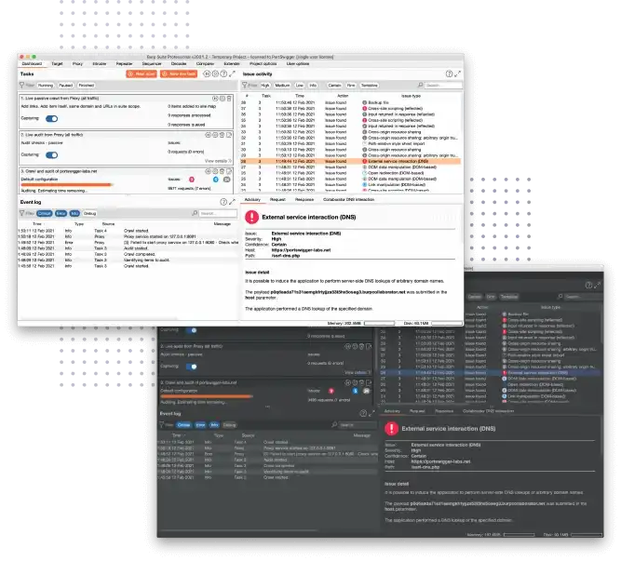Expand the light Tasks panel to full size
Viewport: 621px width, 561px height.
(232, 74)
